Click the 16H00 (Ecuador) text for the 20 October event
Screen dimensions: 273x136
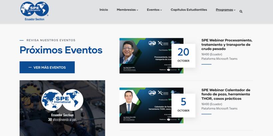[212, 54]
